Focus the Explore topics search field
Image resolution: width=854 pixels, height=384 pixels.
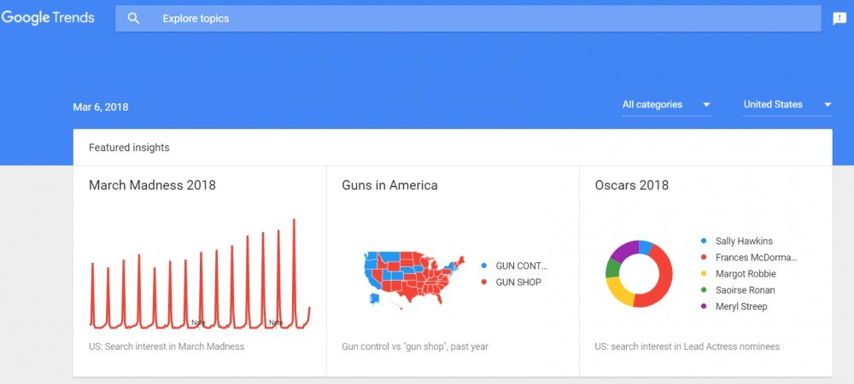[468, 19]
